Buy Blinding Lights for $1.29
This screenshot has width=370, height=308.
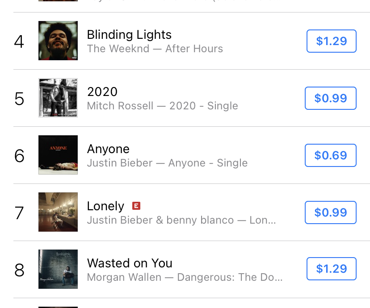point(331,41)
